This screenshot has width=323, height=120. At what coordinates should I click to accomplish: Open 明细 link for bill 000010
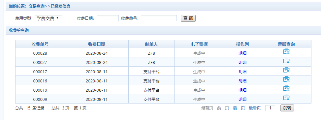pos(242,90)
